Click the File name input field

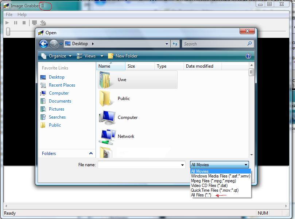point(141,165)
